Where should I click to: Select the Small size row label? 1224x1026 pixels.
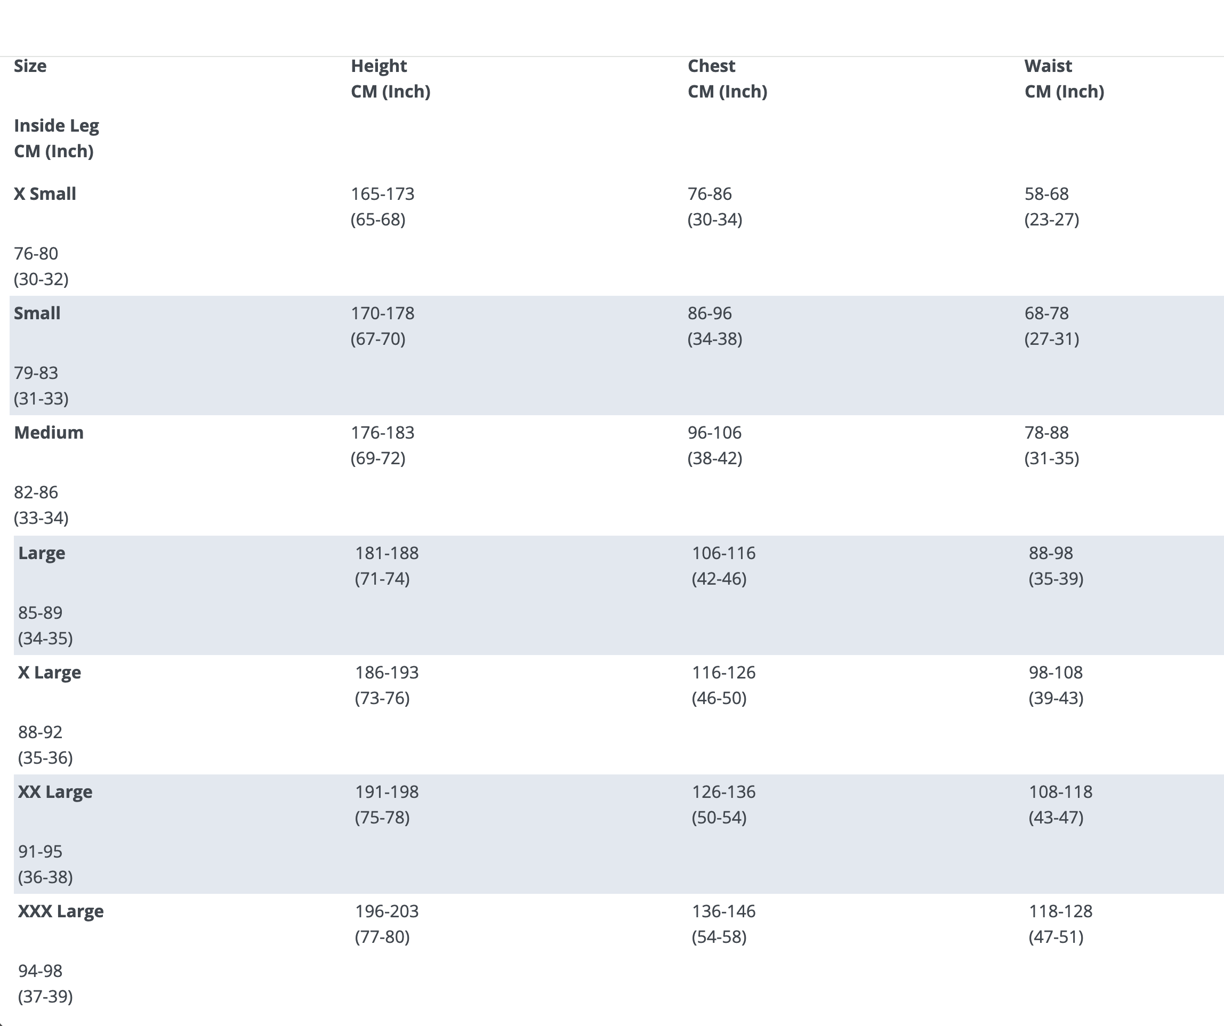click(x=37, y=313)
